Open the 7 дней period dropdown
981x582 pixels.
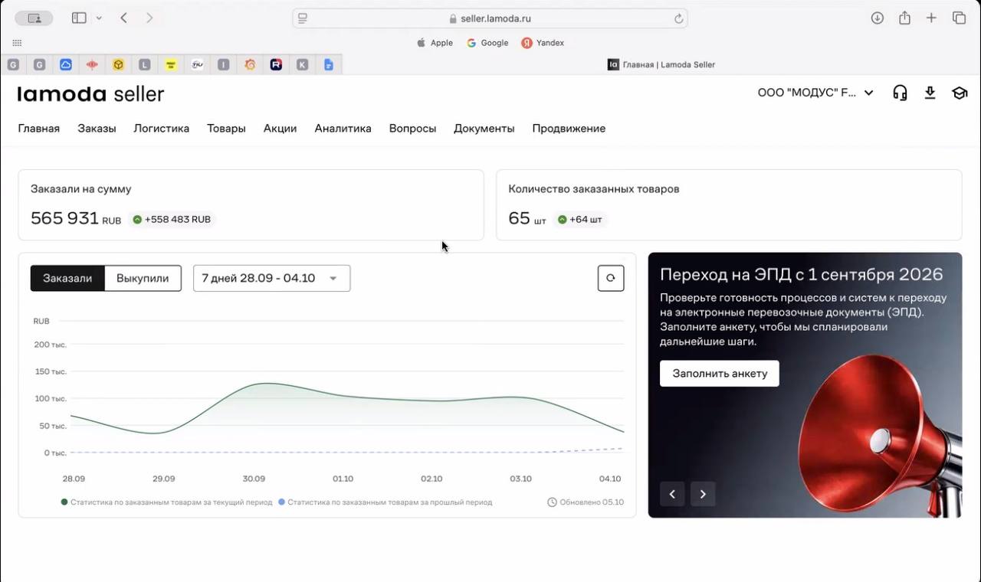click(x=271, y=278)
